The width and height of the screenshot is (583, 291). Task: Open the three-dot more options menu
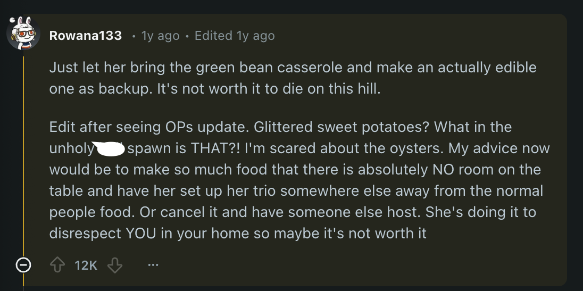point(153,264)
